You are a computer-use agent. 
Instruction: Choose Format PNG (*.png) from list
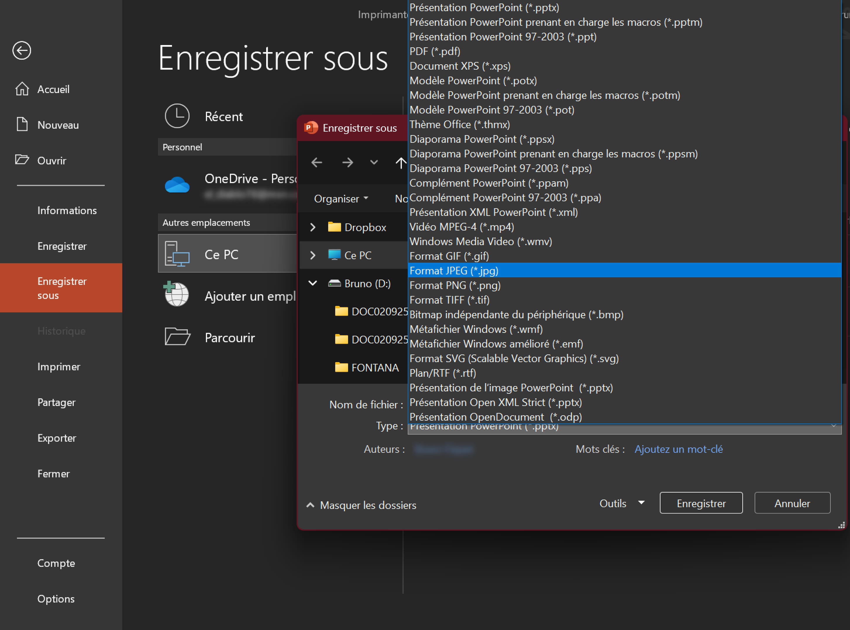coord(455,285)
